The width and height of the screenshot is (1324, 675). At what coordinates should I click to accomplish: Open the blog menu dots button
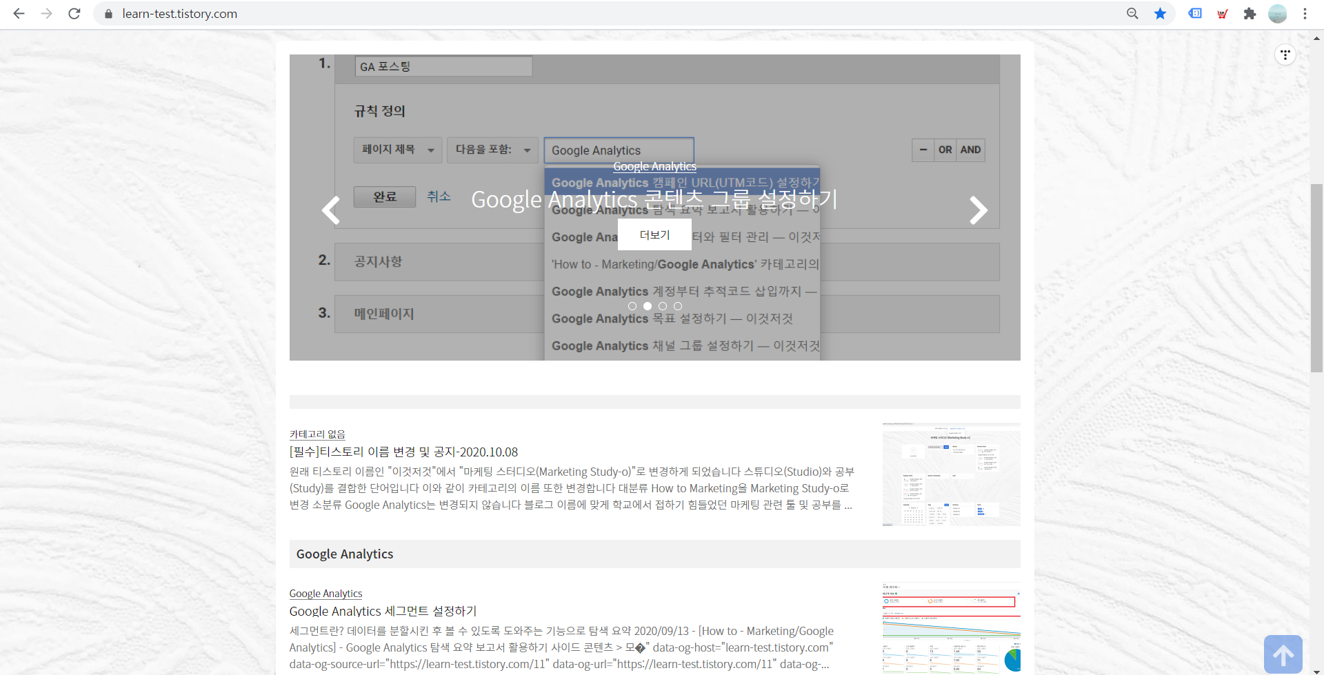click(x=1285, y=54)
